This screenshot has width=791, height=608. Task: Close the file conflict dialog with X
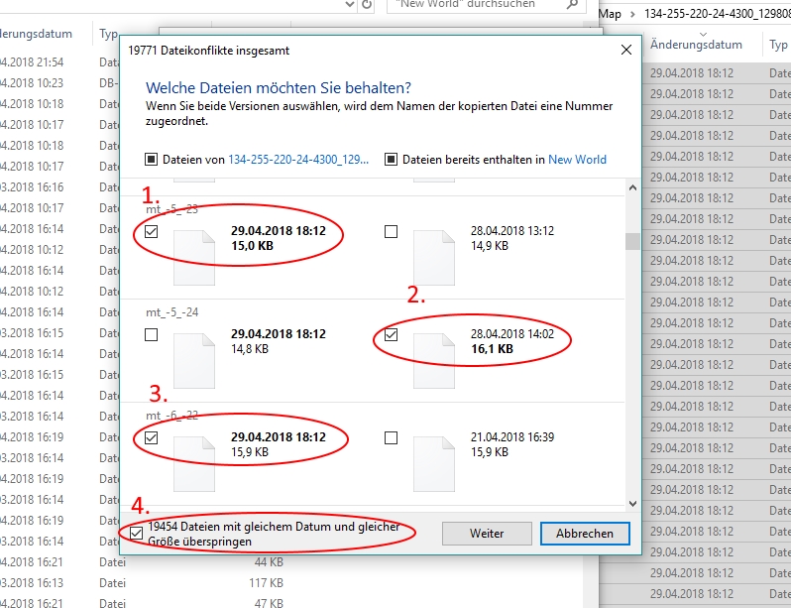(625, 50)
